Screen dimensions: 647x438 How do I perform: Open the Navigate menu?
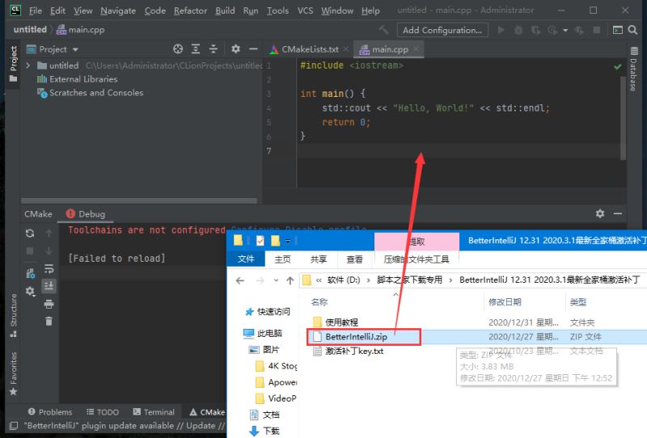(118, 11)
